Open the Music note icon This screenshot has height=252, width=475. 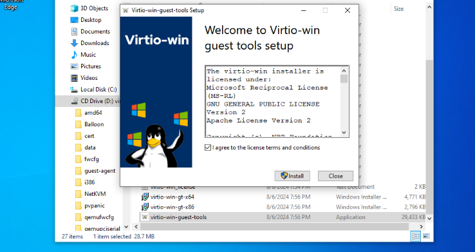coord(74,55)
